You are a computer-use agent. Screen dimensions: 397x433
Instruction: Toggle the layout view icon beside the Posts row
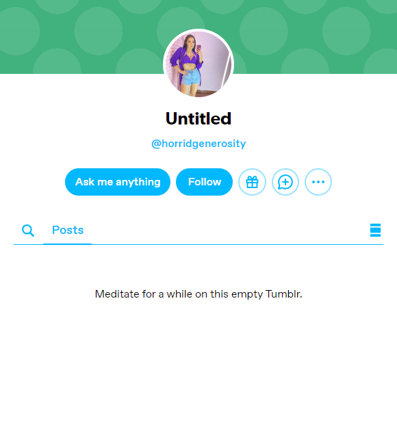[375, 230]
